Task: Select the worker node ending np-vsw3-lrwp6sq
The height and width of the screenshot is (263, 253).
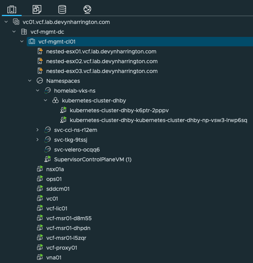Action: pos(159,120)
